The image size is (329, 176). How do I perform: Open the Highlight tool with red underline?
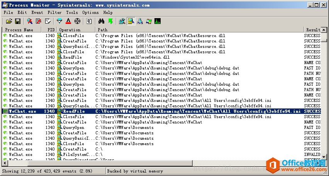[x=68, y=21]
